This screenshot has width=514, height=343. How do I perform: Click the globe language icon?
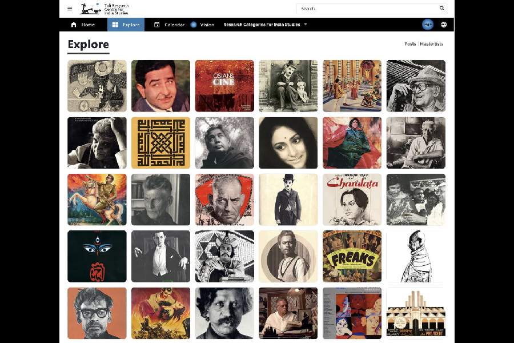(444, 25)
